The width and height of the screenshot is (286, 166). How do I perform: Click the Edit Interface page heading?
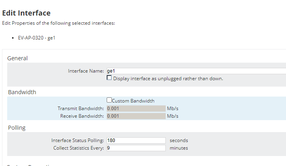pos(26,13)
